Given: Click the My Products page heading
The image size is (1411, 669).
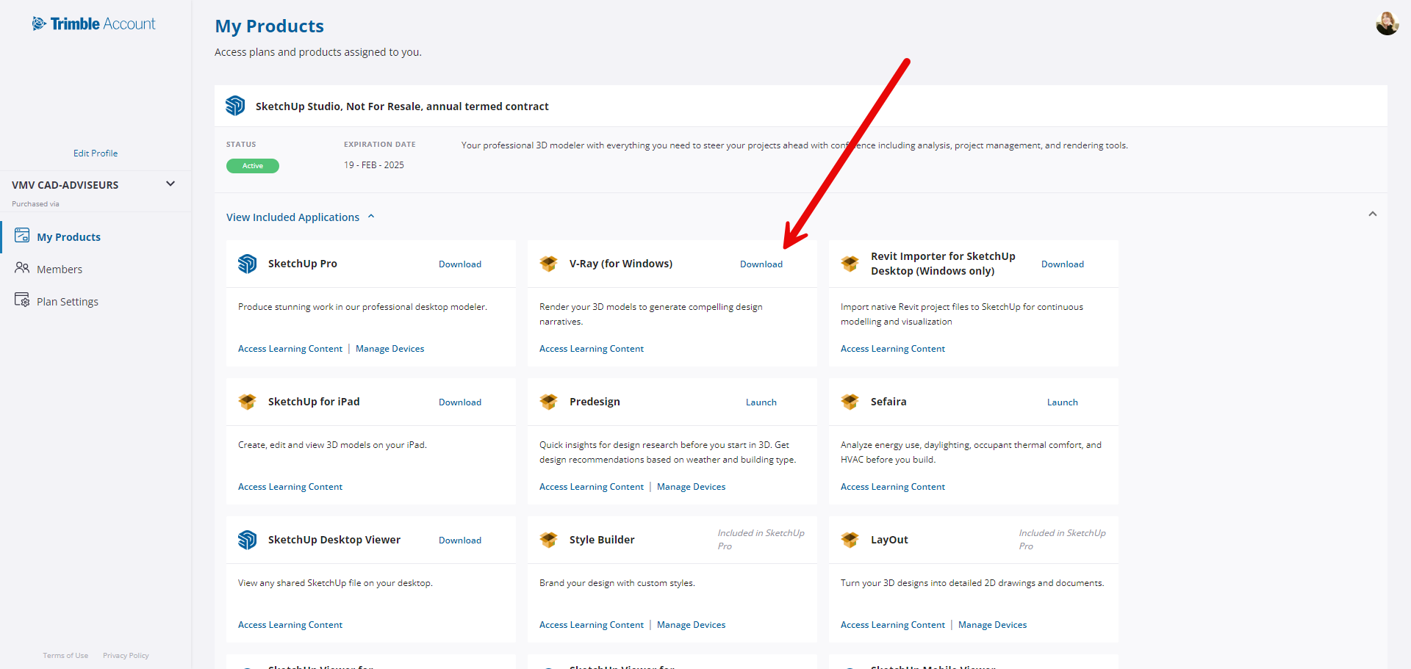Looking at the screenshot, I should [x=270, y=26].
